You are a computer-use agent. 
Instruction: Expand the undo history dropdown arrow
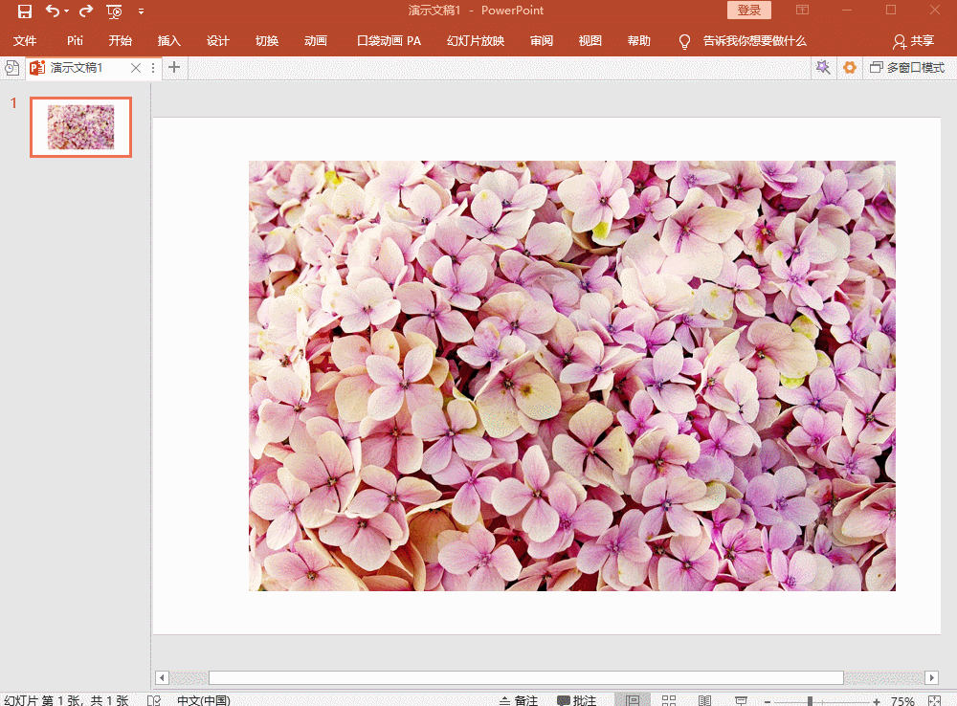[67, 11]
